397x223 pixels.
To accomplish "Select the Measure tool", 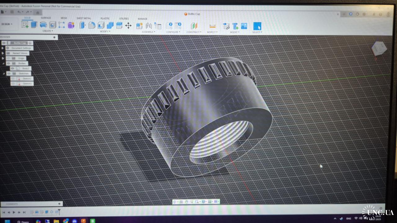I will tap(212, 26).
